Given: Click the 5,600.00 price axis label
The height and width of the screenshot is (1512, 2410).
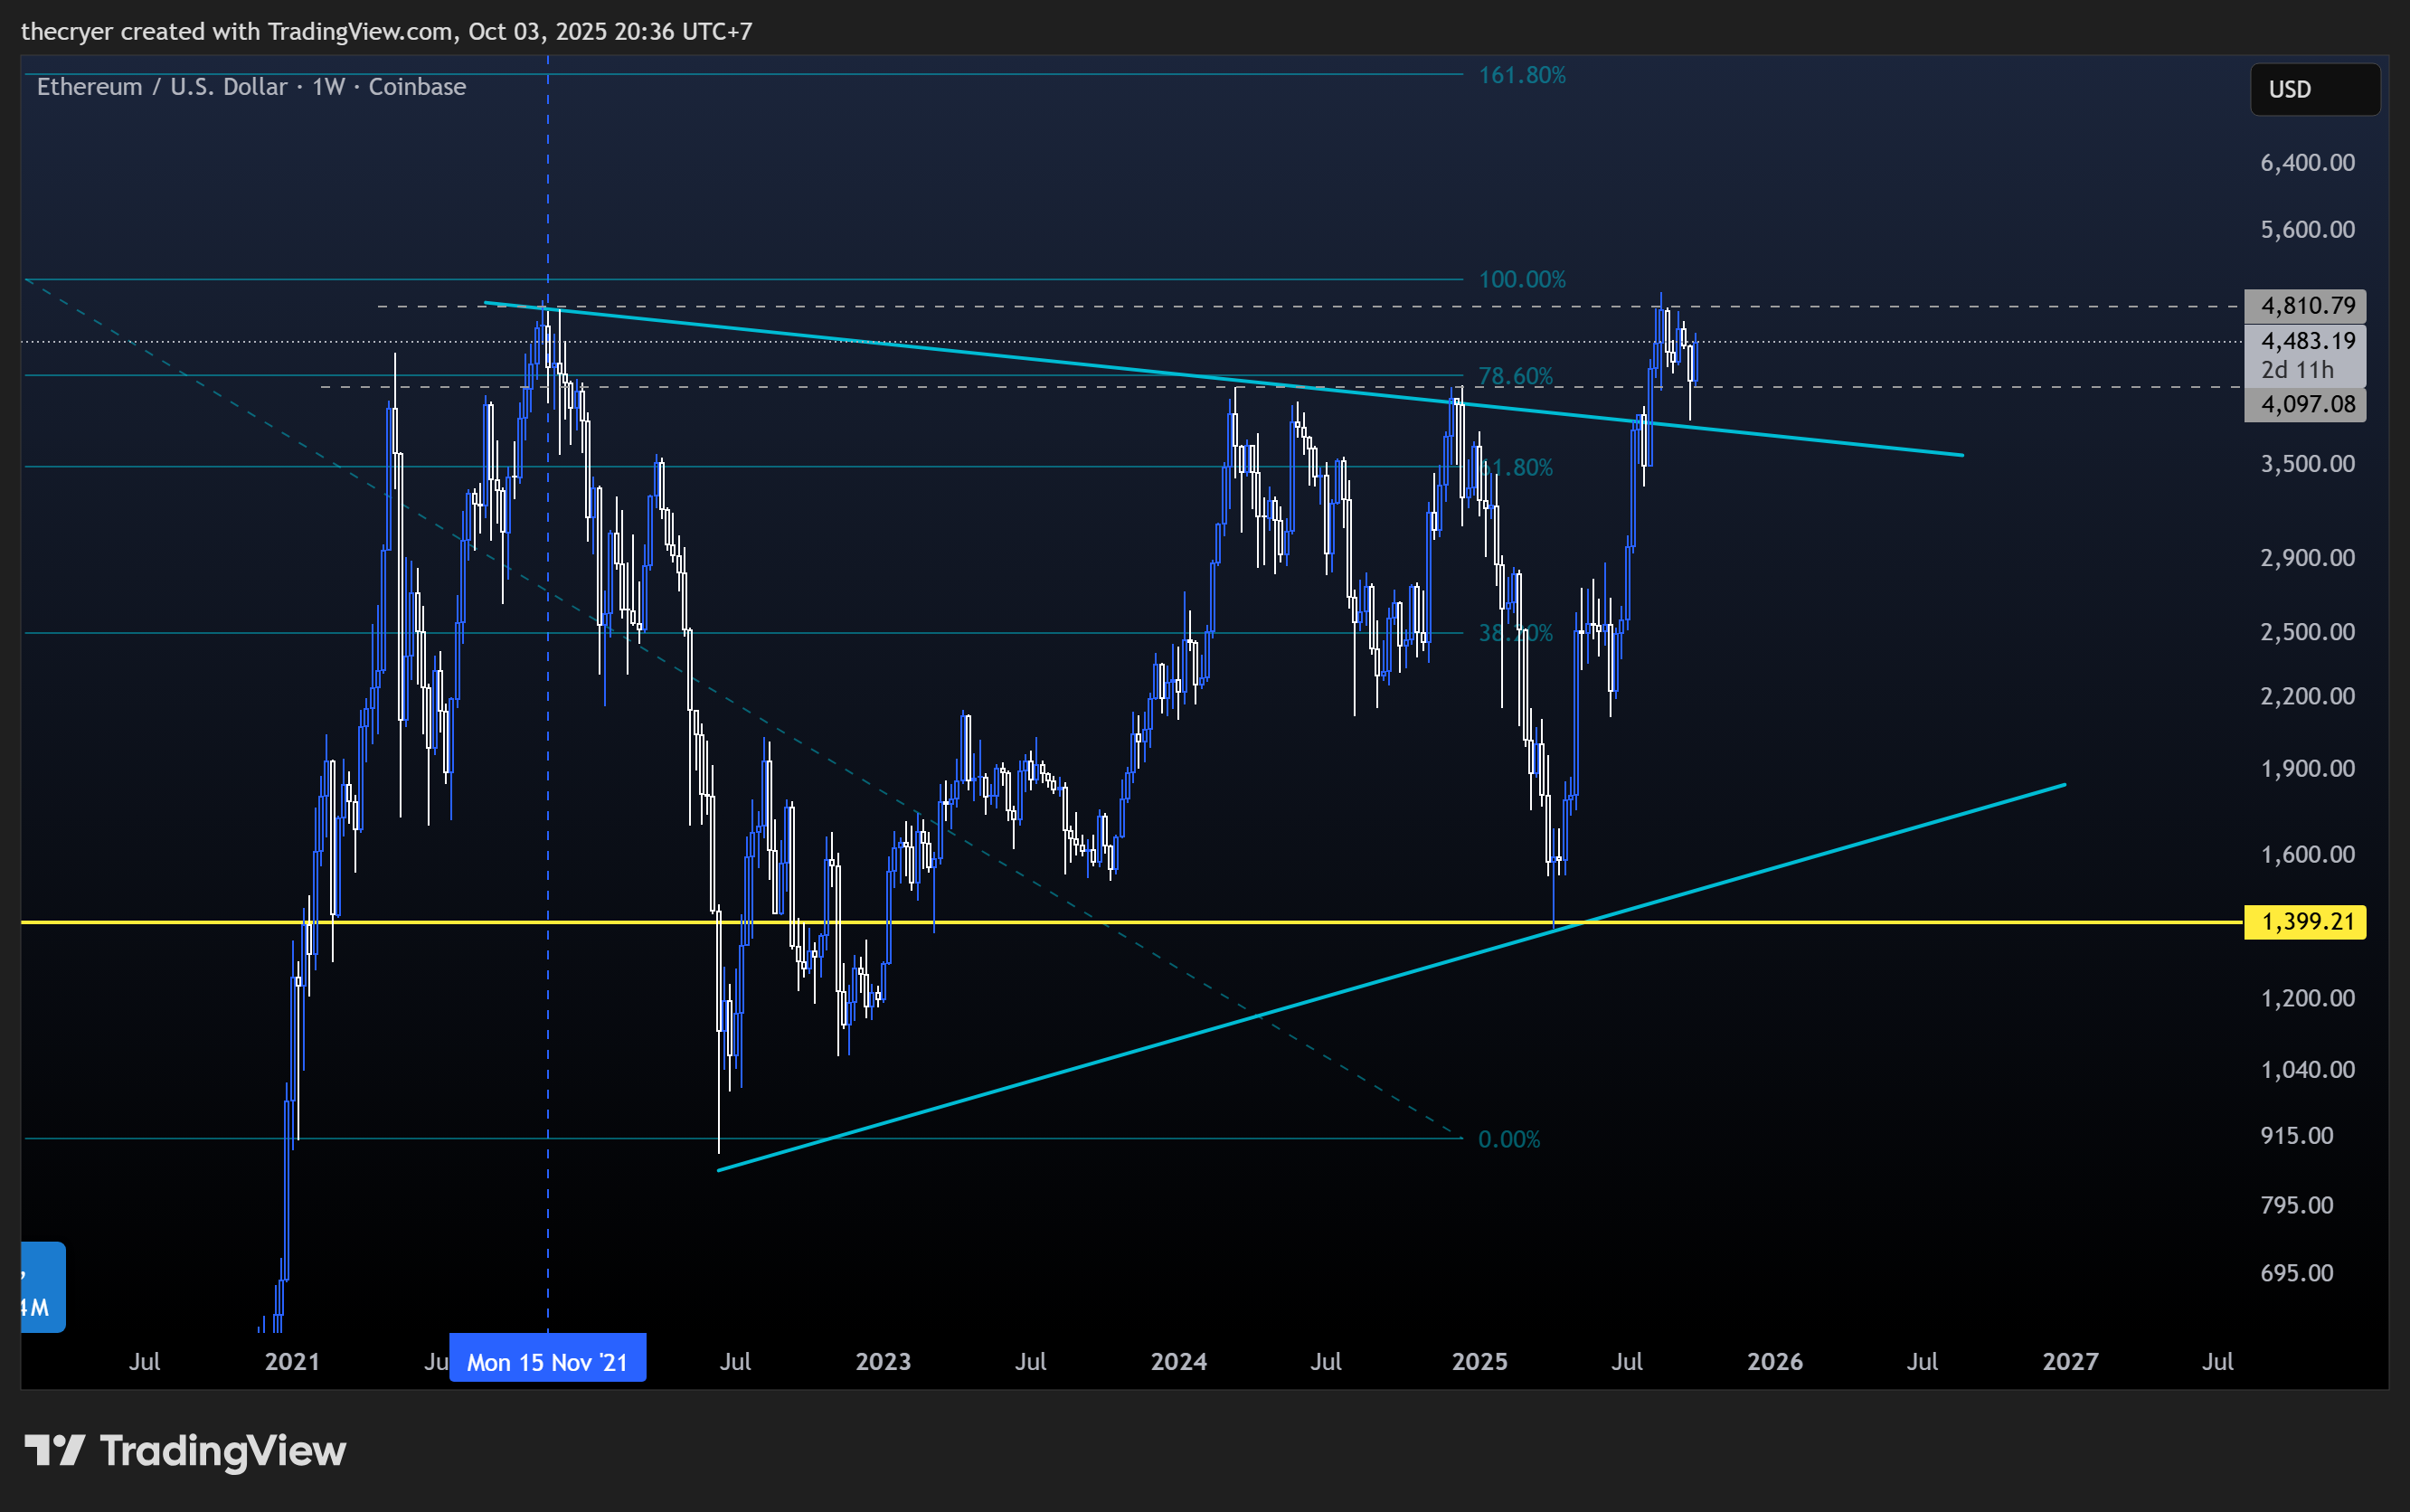Looking at the screenshot, I should click(2307, 229).
